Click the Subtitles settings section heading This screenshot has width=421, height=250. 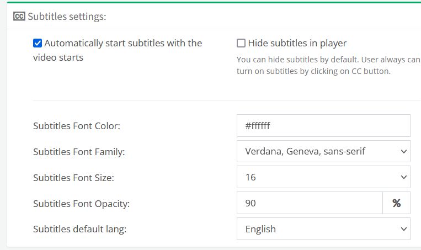click(x=67, y=17)
